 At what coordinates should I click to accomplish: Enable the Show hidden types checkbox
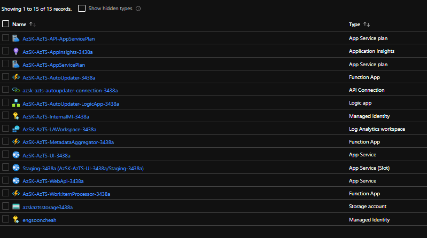pos(82,9)
